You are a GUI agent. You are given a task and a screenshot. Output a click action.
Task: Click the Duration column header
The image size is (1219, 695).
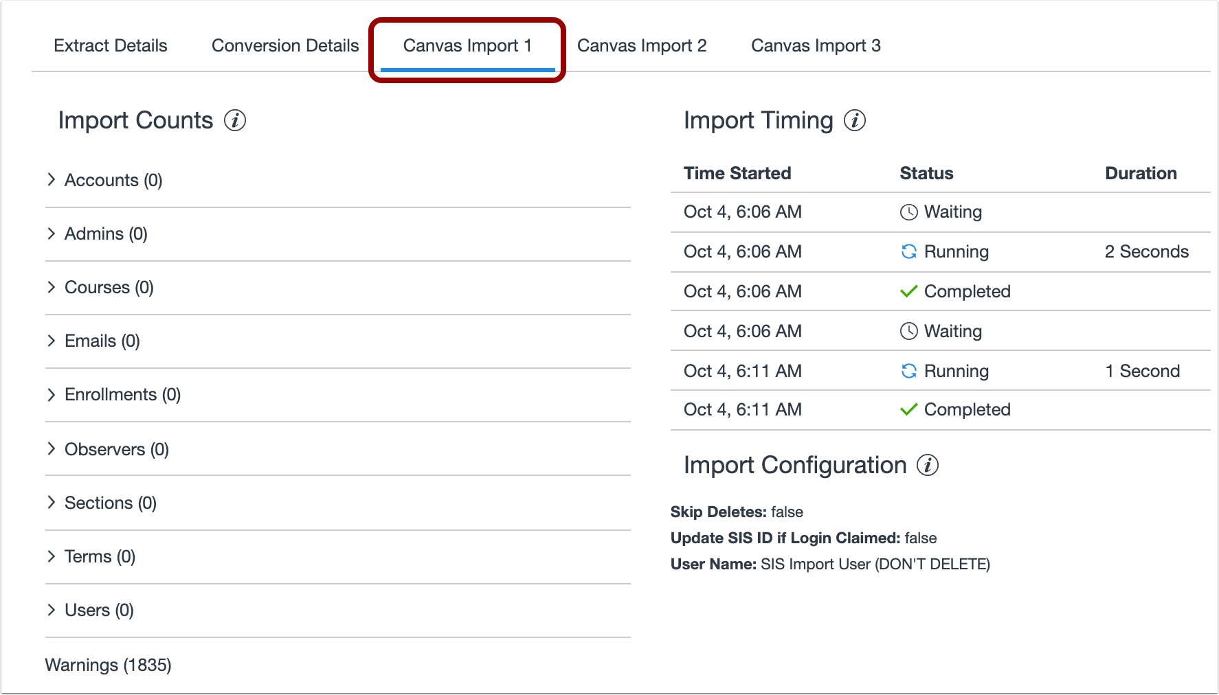click(1141, 173)
